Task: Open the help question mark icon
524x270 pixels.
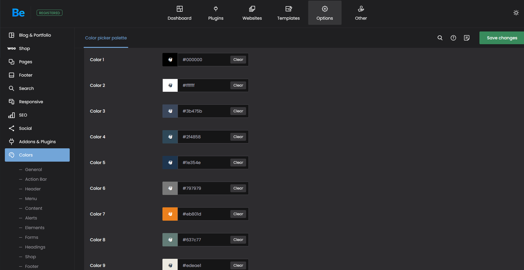Action: point(453,38)
